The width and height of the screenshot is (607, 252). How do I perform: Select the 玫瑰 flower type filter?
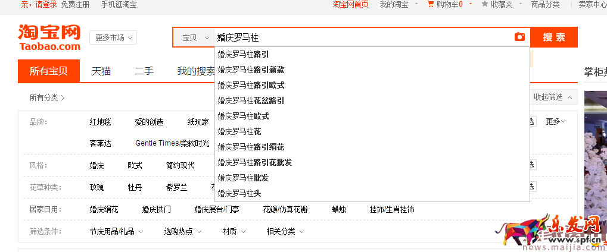click(97, 187)
